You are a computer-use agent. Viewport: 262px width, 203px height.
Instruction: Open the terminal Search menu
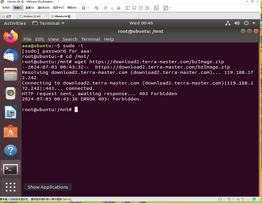point(70,39)
